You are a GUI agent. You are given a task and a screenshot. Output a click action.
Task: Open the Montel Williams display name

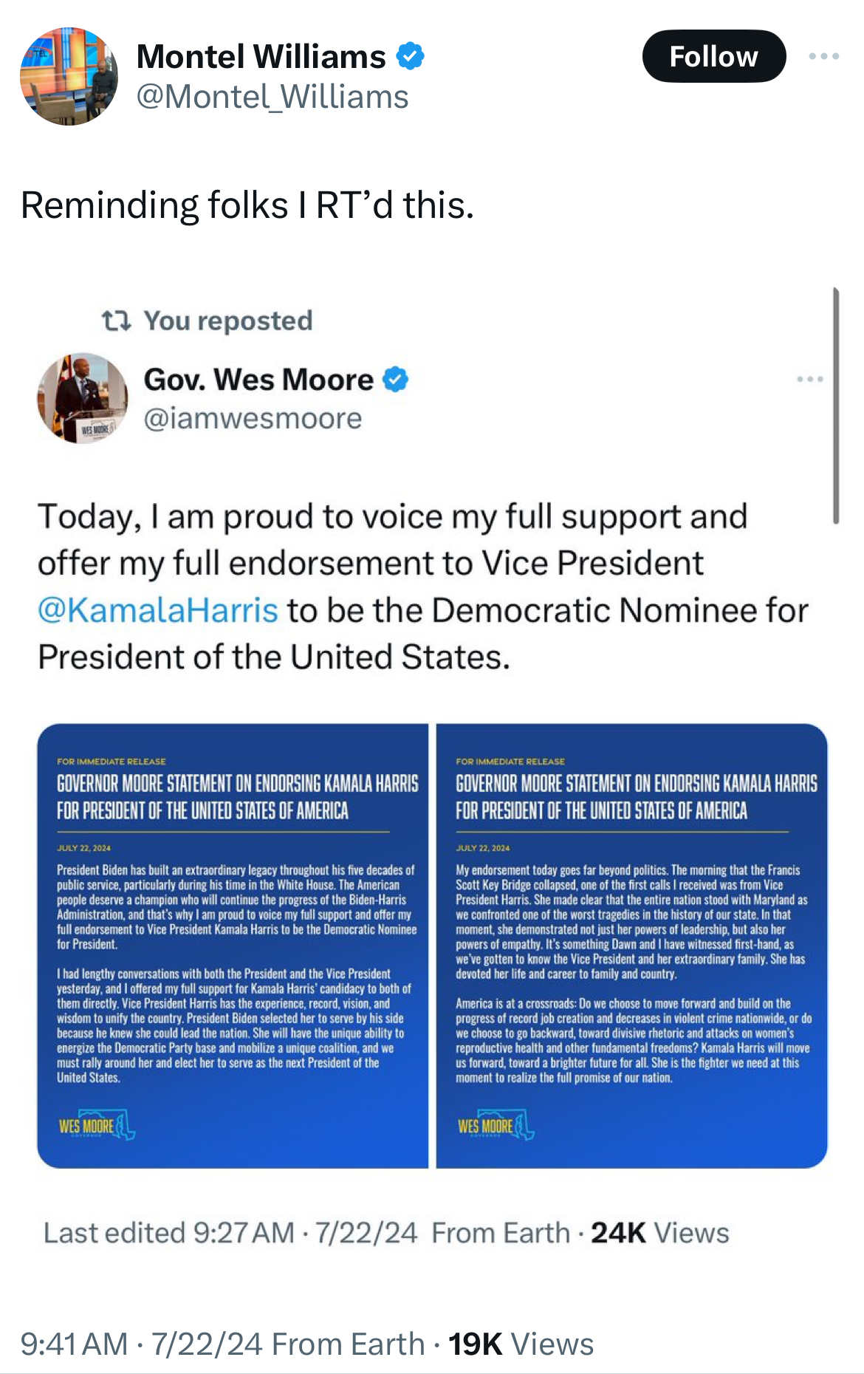(261, 57)
